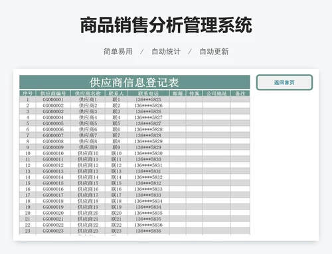This screenshot has width=332, height=254.
Task: Select cell GG000011
Action: pyautogui.click(x=53, y=159)
